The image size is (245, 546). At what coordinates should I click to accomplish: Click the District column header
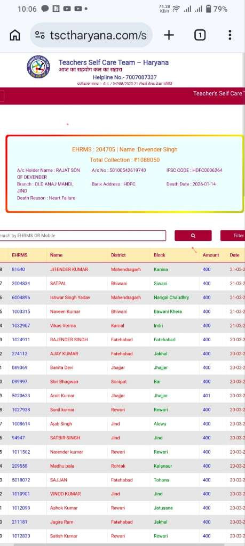[118, 255]
